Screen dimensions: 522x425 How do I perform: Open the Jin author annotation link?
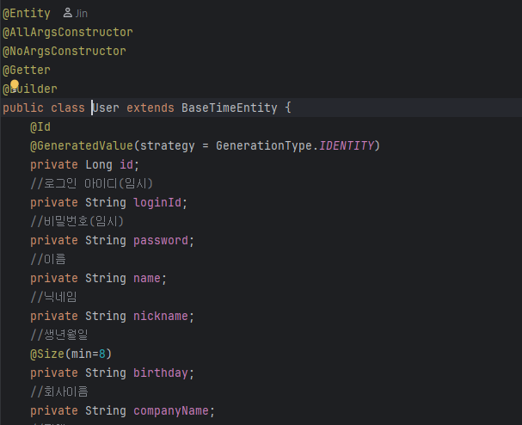pos(82,14)
